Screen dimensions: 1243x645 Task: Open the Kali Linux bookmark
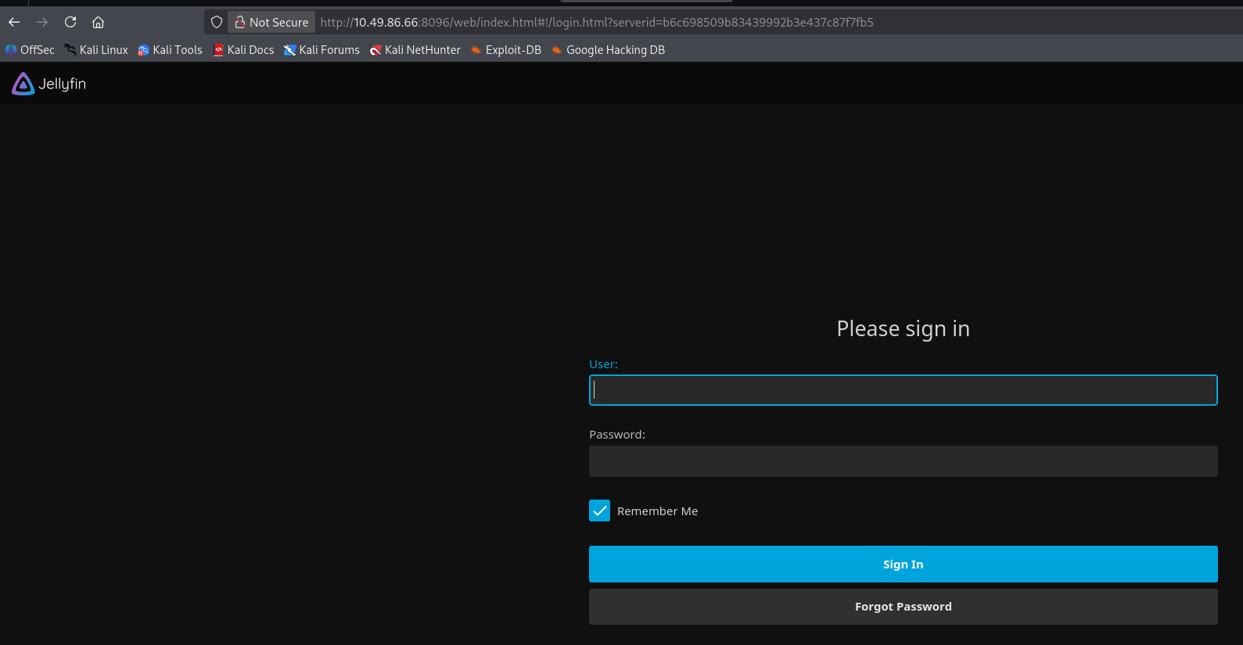coord(96,50)
